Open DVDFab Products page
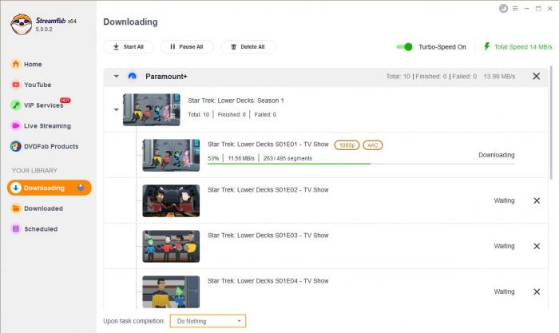 tap(50, 146)
